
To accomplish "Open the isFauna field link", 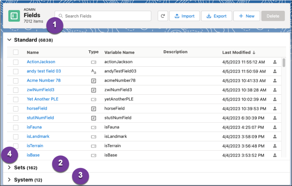I will [x=34, y=127].
